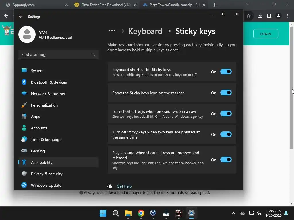Image resolution: width=294 pixels, height=220 pixels.
Task: Click Chrome browser back arrow
Action: coord(6,16)
